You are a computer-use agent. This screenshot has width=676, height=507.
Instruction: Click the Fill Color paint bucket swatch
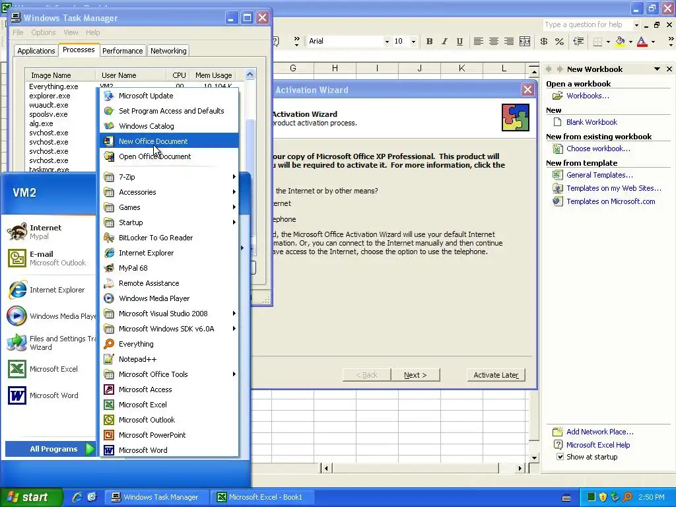621,42
